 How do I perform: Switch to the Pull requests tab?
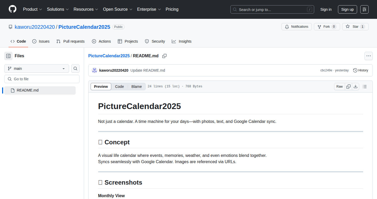tap(70, 41)
